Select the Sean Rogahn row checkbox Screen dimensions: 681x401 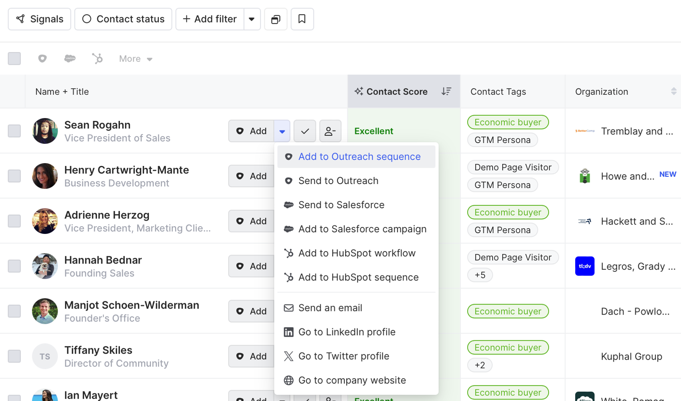point(14,131)
